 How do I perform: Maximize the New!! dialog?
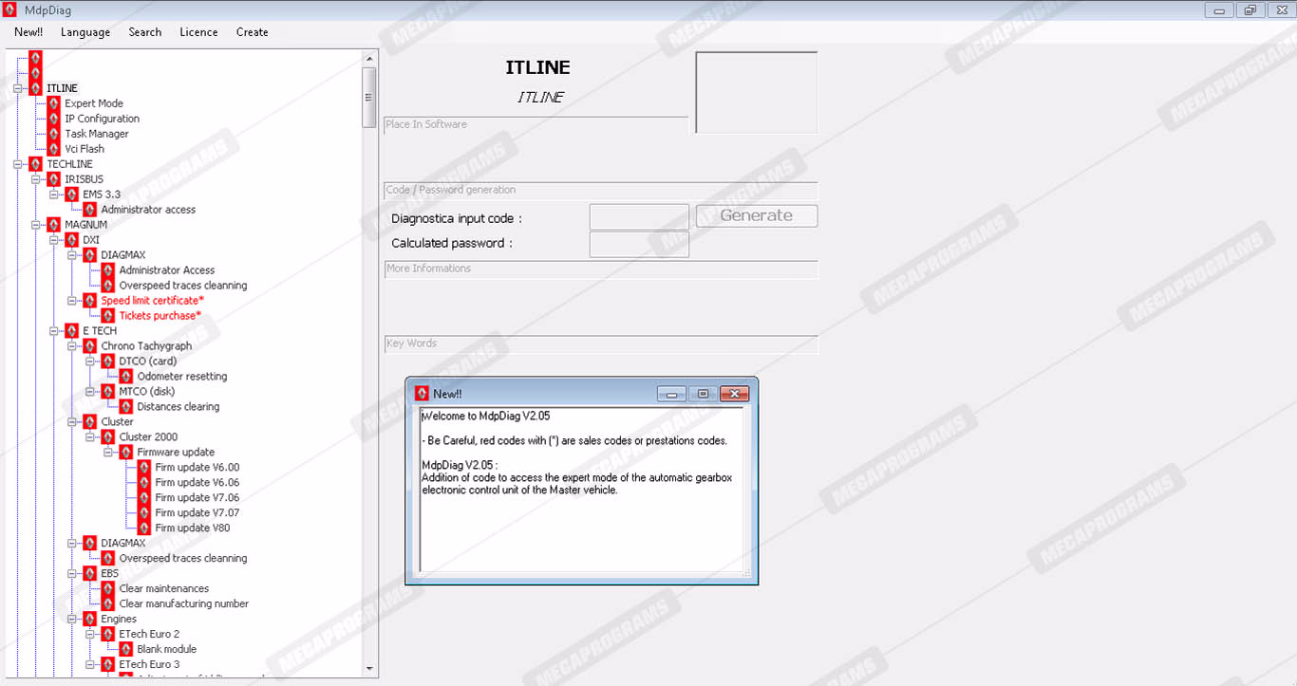(703, 394)
